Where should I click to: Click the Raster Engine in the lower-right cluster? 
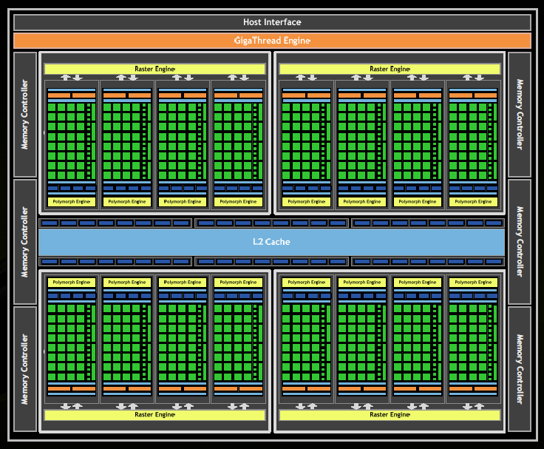click(x=389, y=415)
